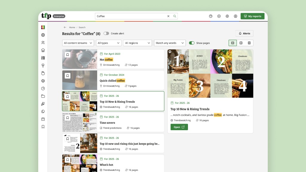The width and height of the screenshot is (306, 172).
Task: Click the preview snippet mentioning barista grade coffee
Action: (x=210, y=115)
